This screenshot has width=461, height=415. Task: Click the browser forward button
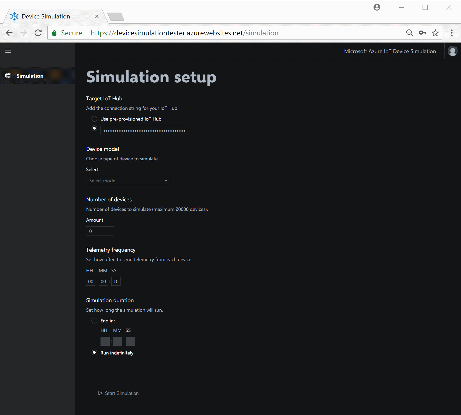24,33
